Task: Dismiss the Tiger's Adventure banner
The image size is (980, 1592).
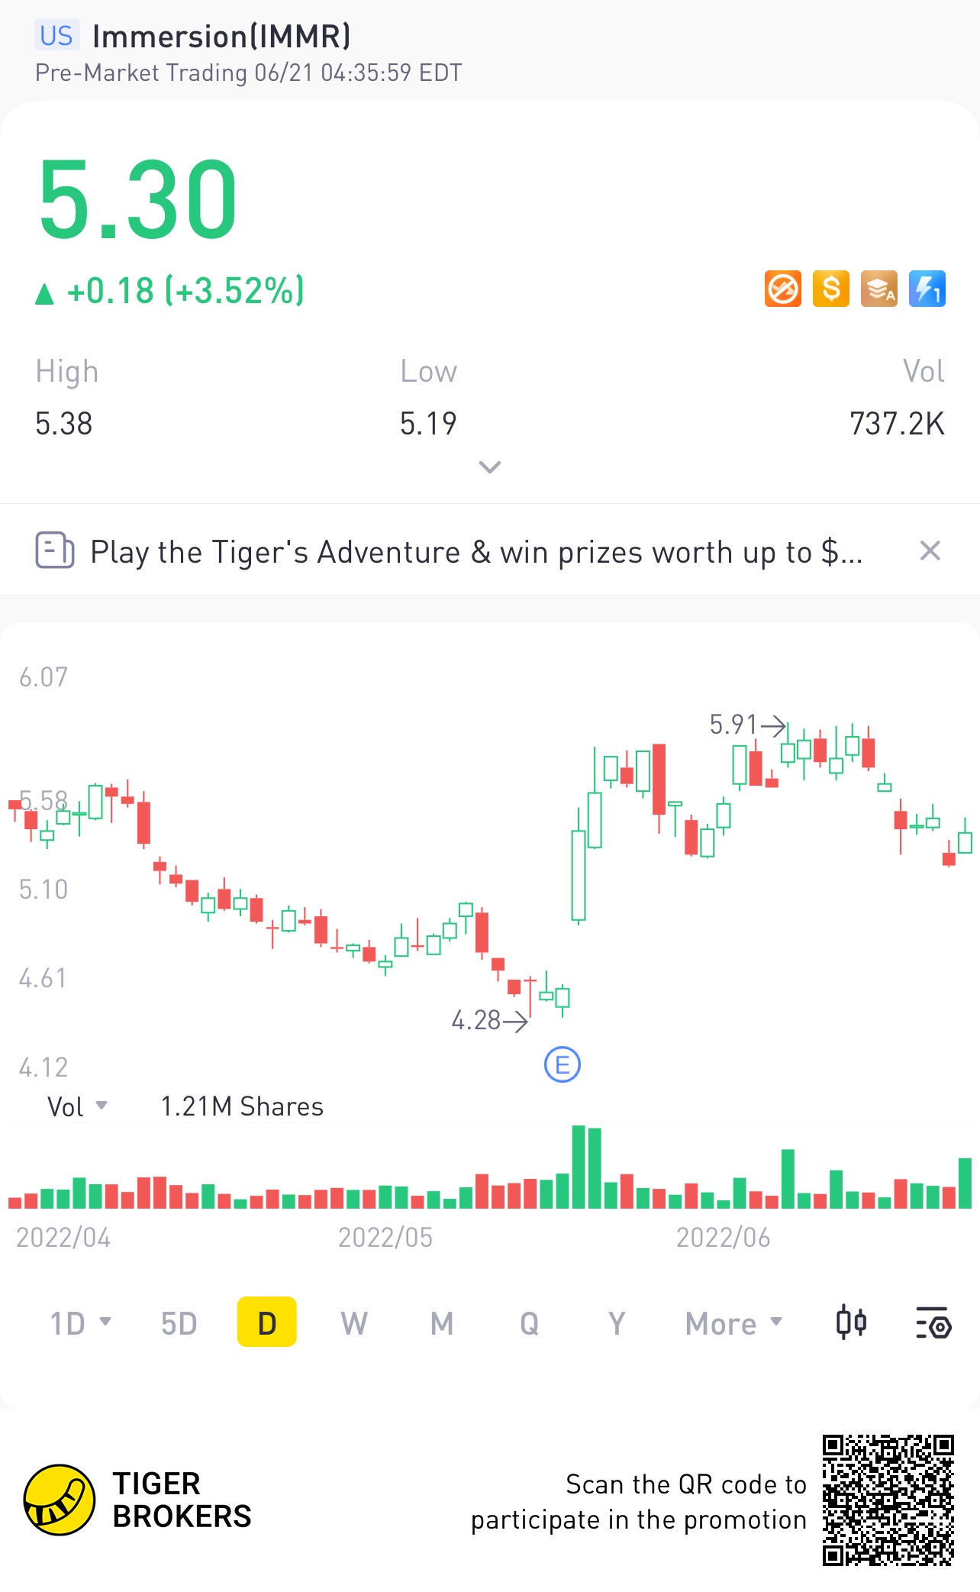Action: (x=930, y=551)
